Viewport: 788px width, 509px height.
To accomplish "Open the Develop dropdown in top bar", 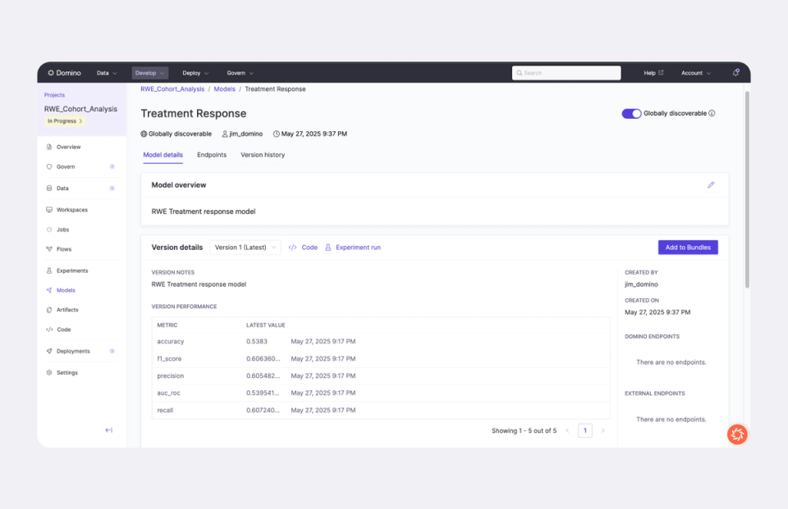I will 149,73.
